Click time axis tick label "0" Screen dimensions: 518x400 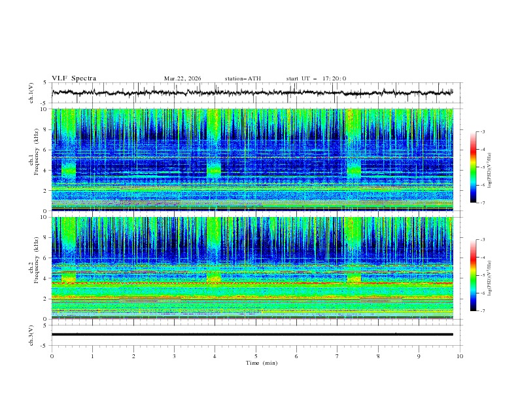coord(52,356)
